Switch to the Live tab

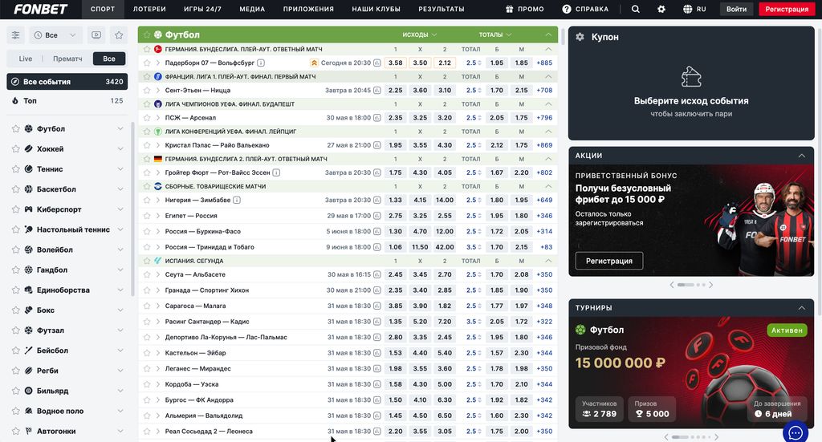[25, 59]
